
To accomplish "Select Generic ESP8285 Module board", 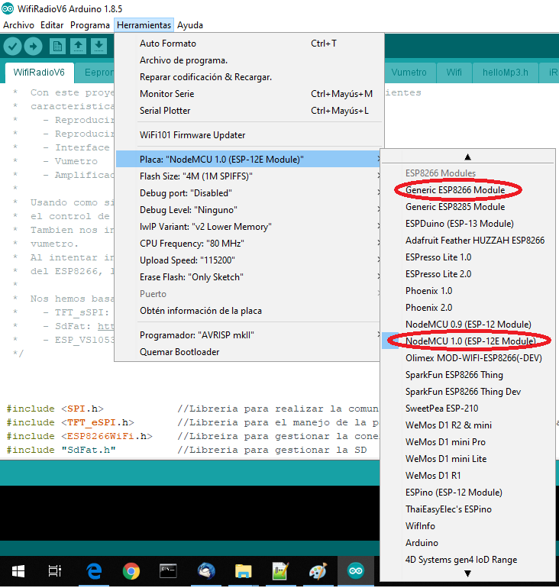I will click(467, 207).
